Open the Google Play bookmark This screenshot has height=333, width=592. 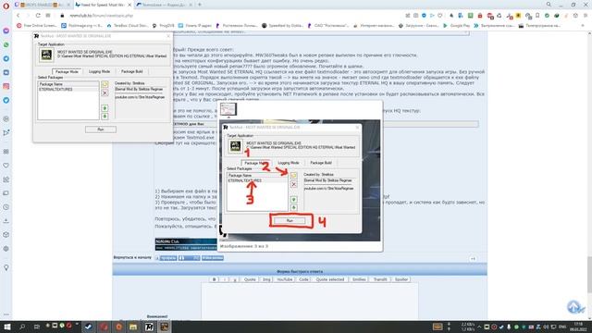pyautogui.click(x=456, y=26)
